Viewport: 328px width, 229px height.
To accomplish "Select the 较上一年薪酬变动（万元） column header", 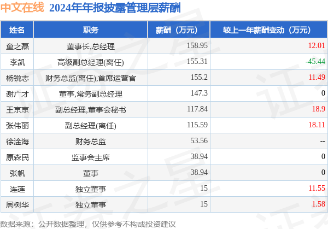I will click(x=267, y=30).
